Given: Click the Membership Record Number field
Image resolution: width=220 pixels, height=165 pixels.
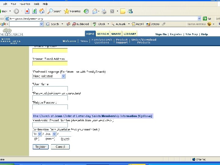Looking at the screenshot, I should pos(50,125).
